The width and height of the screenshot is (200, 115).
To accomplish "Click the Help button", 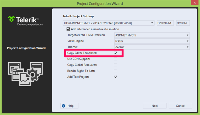I will 69,106.
